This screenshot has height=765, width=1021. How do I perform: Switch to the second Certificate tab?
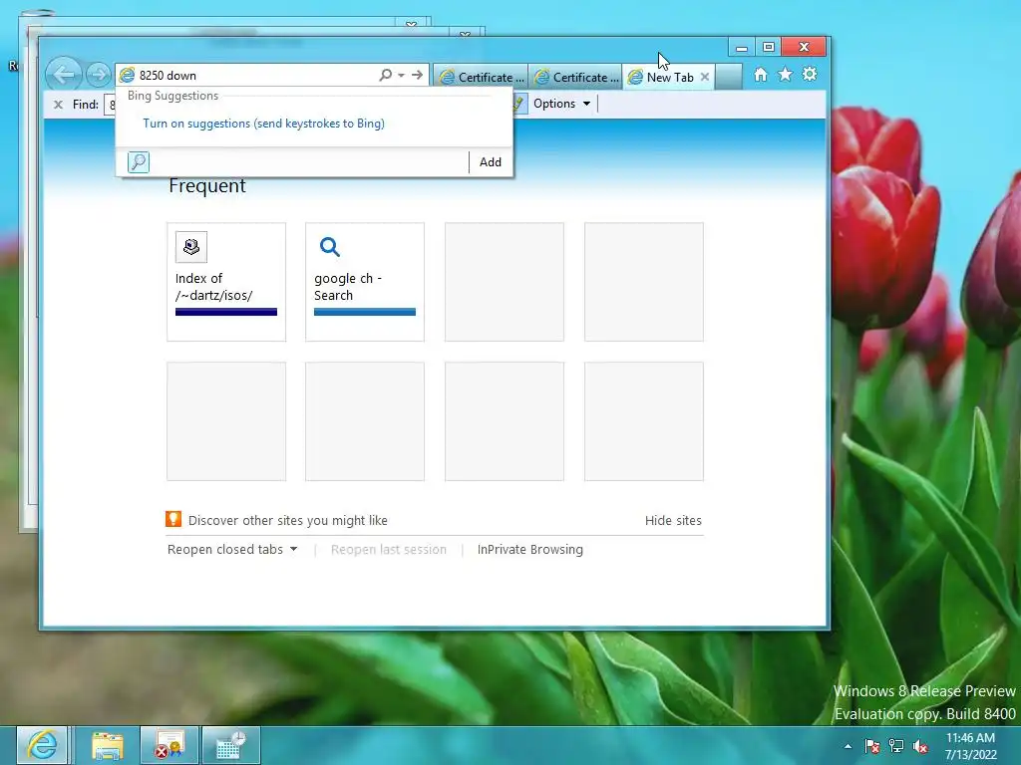(576, 77)
